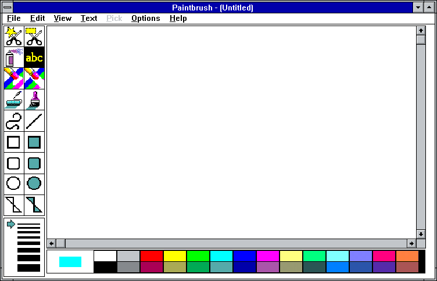
Task: Choose the thickest line width
Action: point(28,268)
